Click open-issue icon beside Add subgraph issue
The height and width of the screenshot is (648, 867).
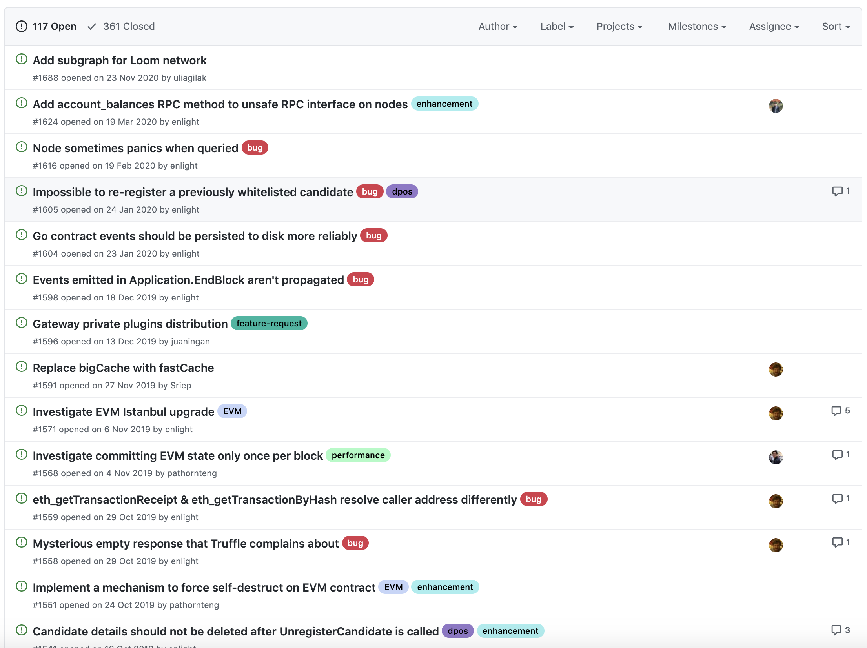(21, 59)
